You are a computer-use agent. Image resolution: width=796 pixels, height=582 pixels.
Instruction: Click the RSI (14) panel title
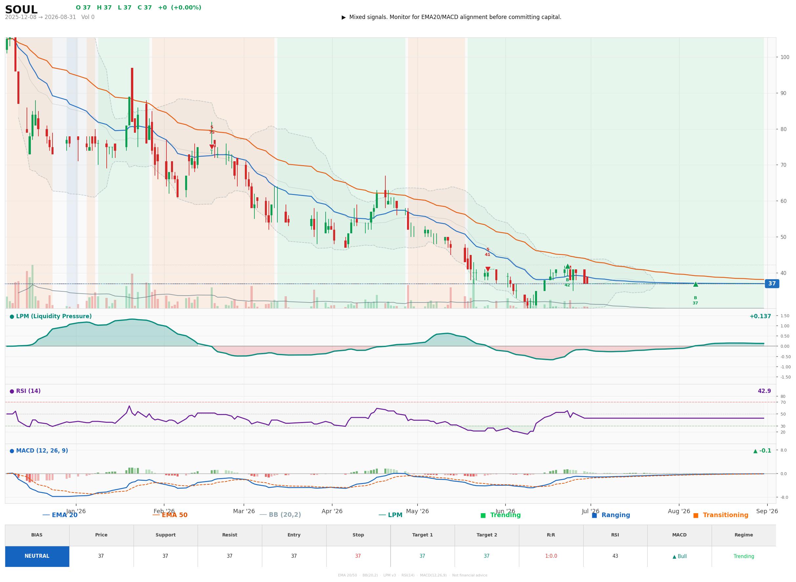pyautogui.click(x=28, y=391)
